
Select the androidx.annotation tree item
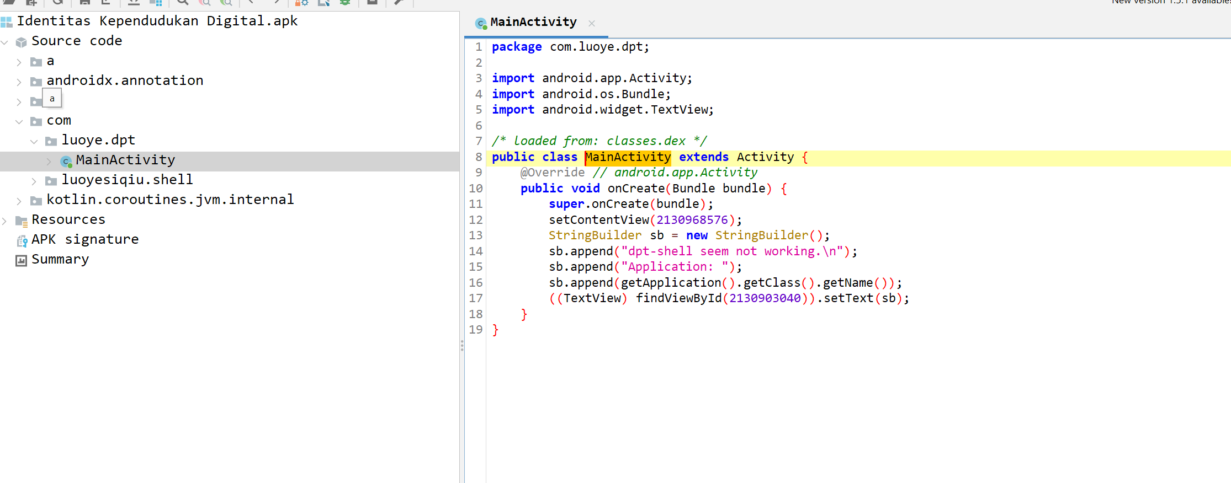point(125,80)
